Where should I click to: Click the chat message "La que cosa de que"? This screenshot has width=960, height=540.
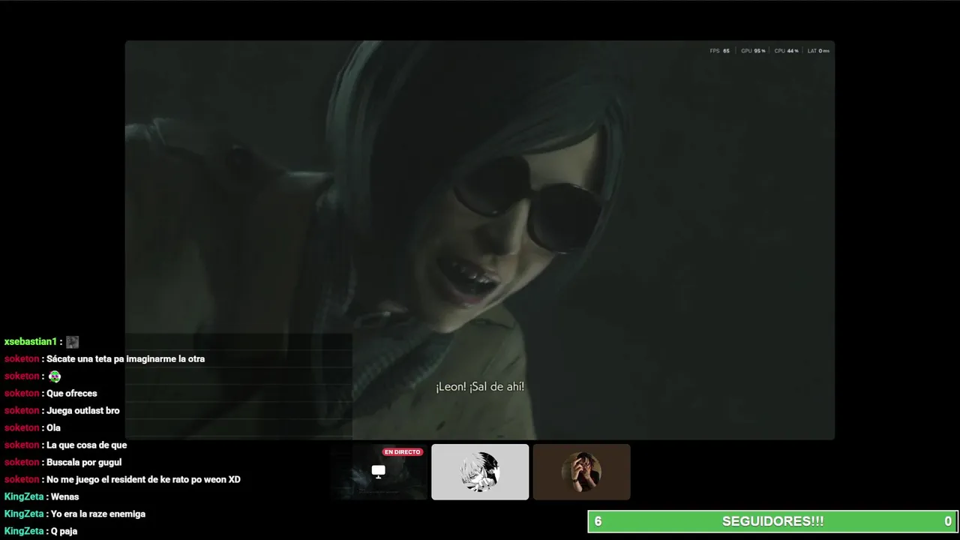(87, 445)
